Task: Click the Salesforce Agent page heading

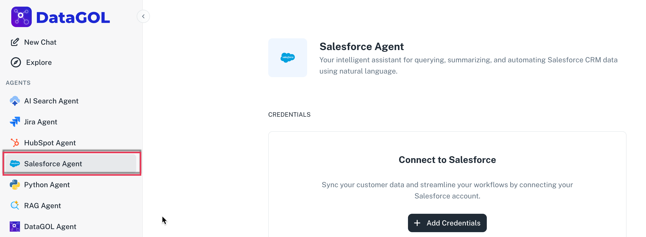Action: coord(362,46)
